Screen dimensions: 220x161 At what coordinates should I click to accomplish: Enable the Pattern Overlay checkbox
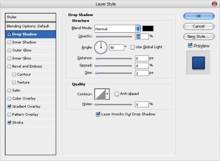pyautogui.click(x=9, y=115)
